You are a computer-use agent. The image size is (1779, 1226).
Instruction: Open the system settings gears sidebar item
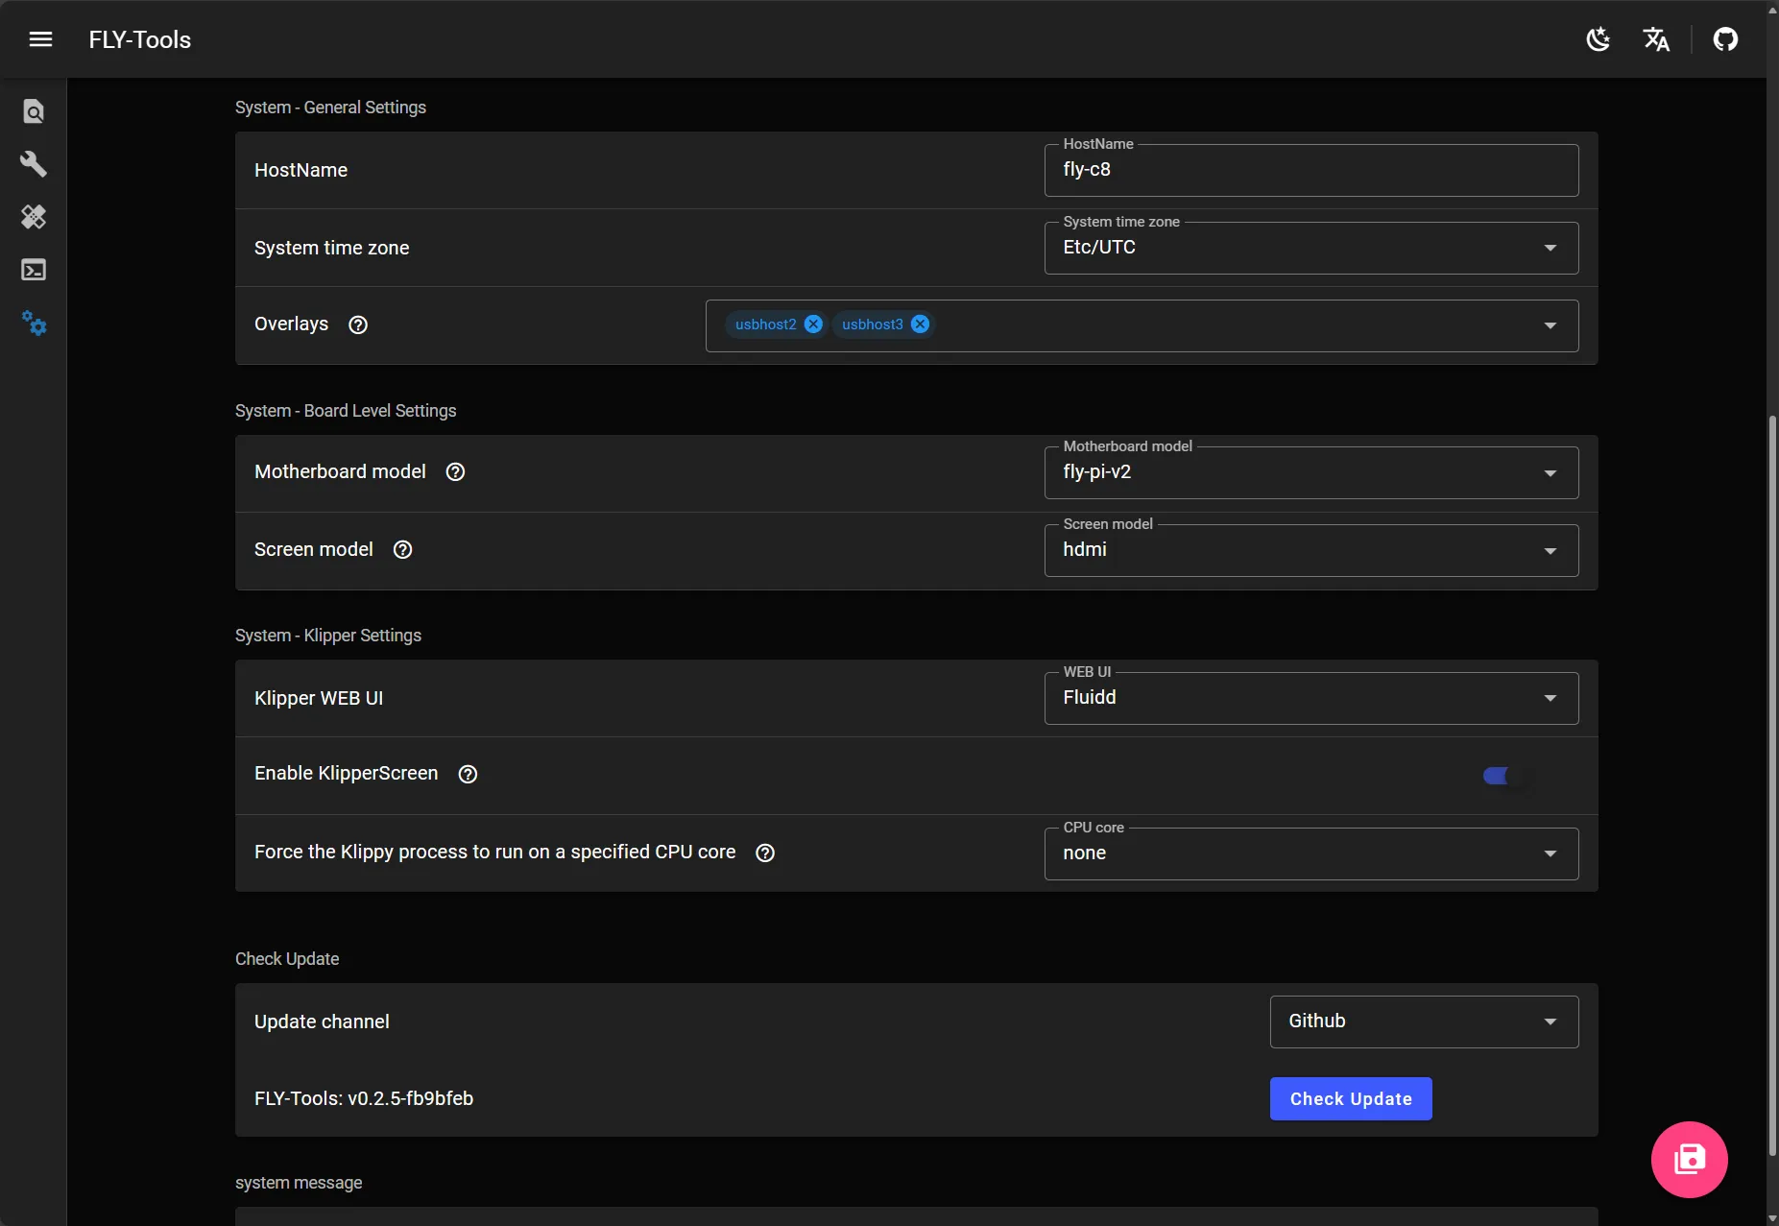click(34, 324)
